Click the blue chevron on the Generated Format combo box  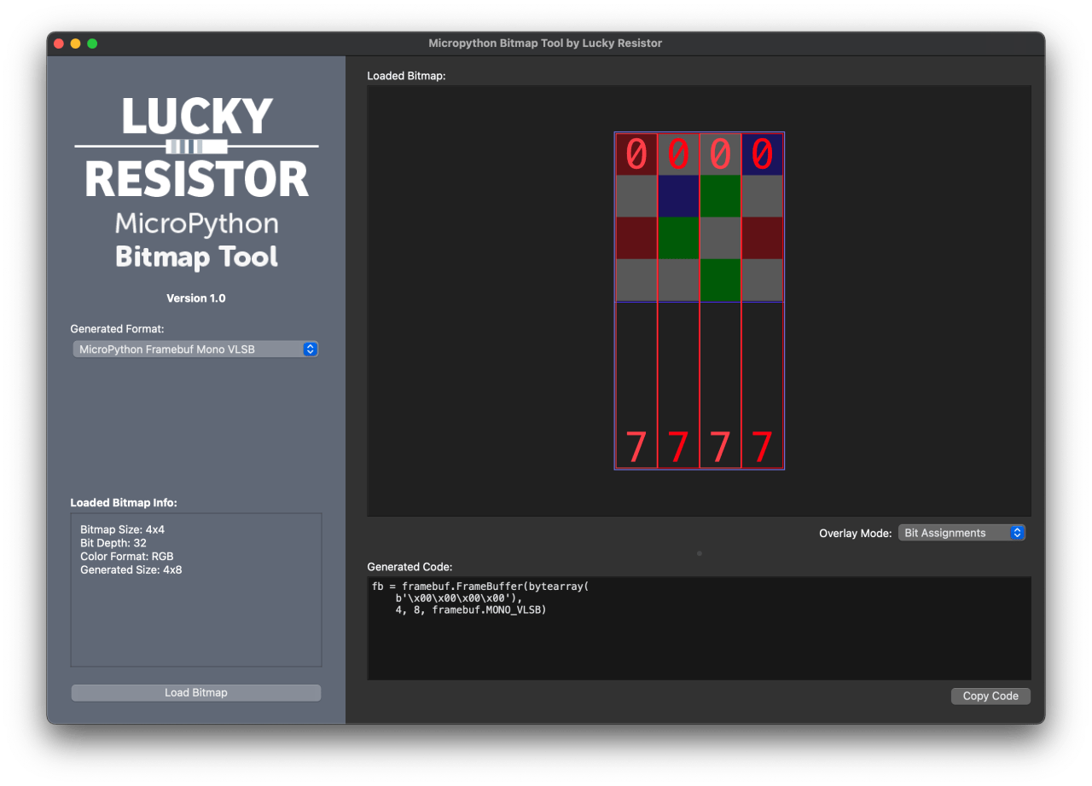pyautogui.click(x=310, y=349)
